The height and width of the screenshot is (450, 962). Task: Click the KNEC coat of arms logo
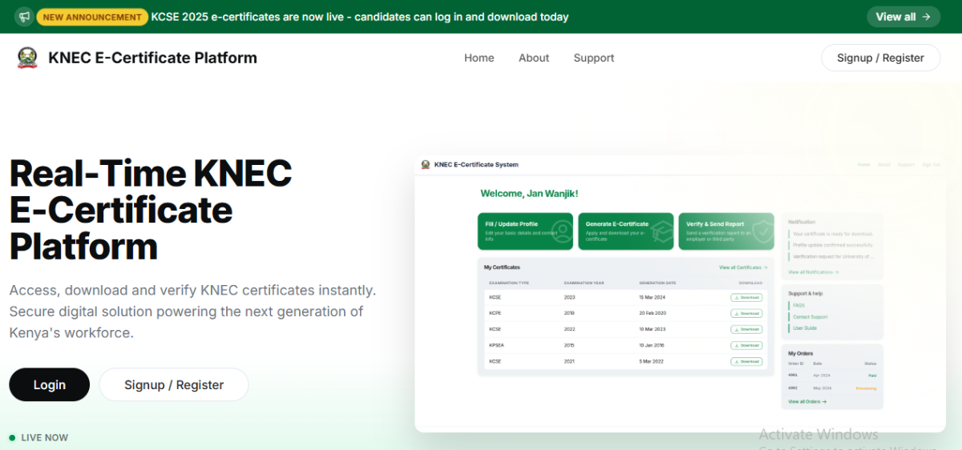(x=27, y=58)
